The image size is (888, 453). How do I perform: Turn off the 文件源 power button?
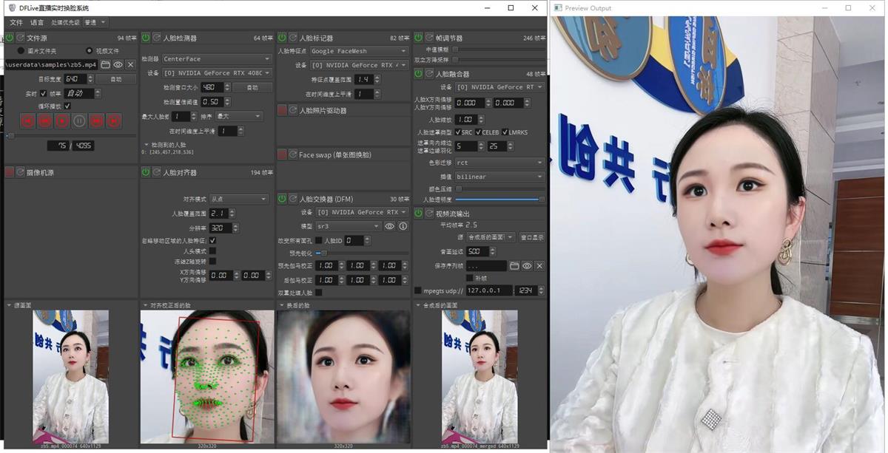click(10, 38)
